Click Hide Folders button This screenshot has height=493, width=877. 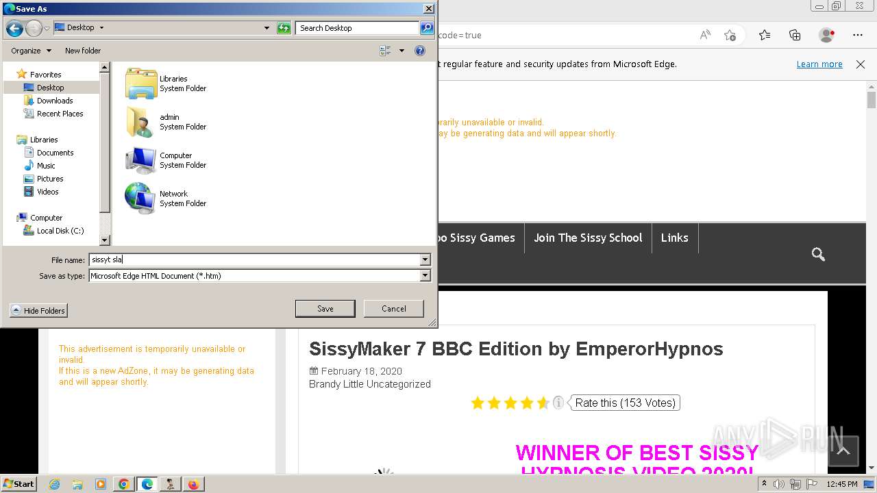click(x=38, y=311)
